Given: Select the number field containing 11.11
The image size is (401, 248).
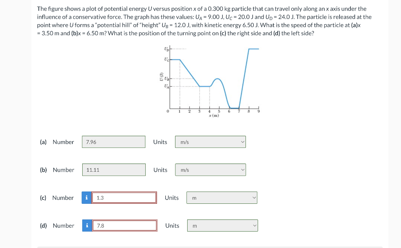Looking at the screenshot, I should coord(114,170).
